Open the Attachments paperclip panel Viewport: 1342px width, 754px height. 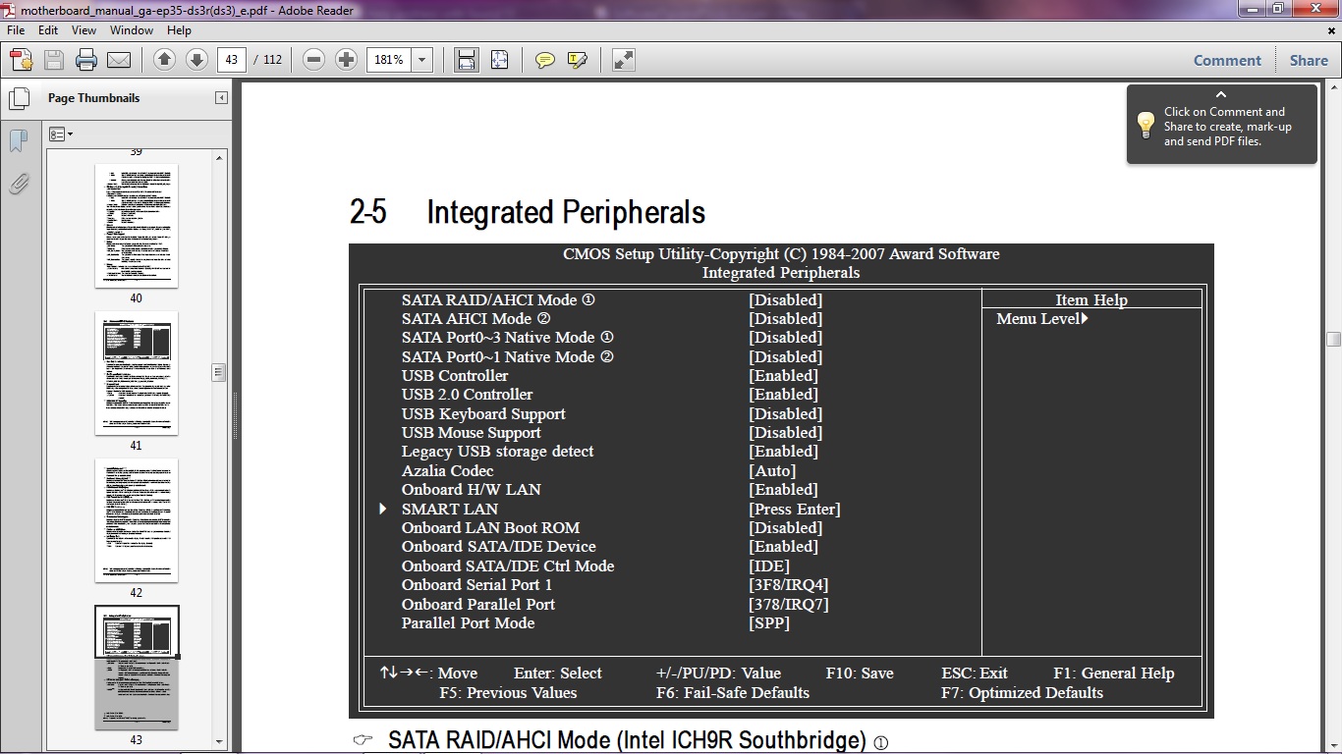coord(19,184)
